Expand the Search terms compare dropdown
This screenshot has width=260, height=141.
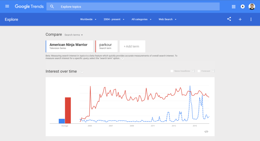pos(74,35)
